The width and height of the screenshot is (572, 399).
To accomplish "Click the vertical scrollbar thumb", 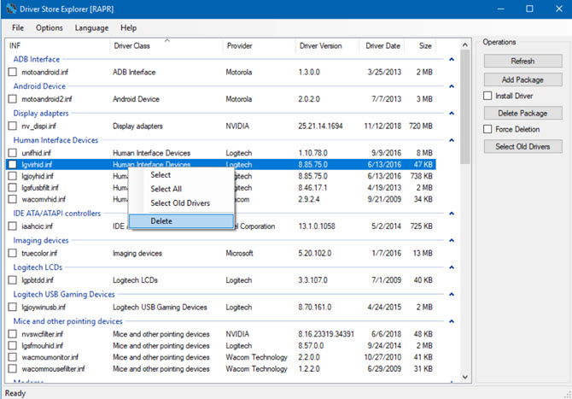I will click(464, 107).
